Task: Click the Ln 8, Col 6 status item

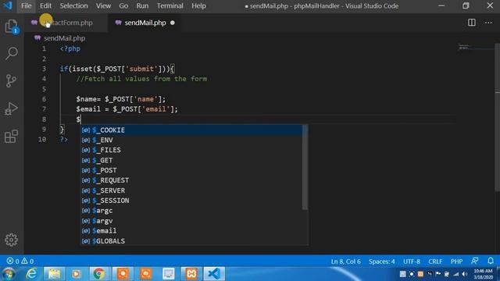Action: click(345, 261)
